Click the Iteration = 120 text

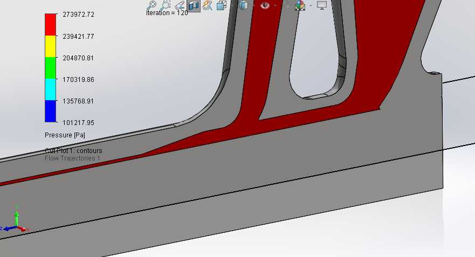[167, 13]
